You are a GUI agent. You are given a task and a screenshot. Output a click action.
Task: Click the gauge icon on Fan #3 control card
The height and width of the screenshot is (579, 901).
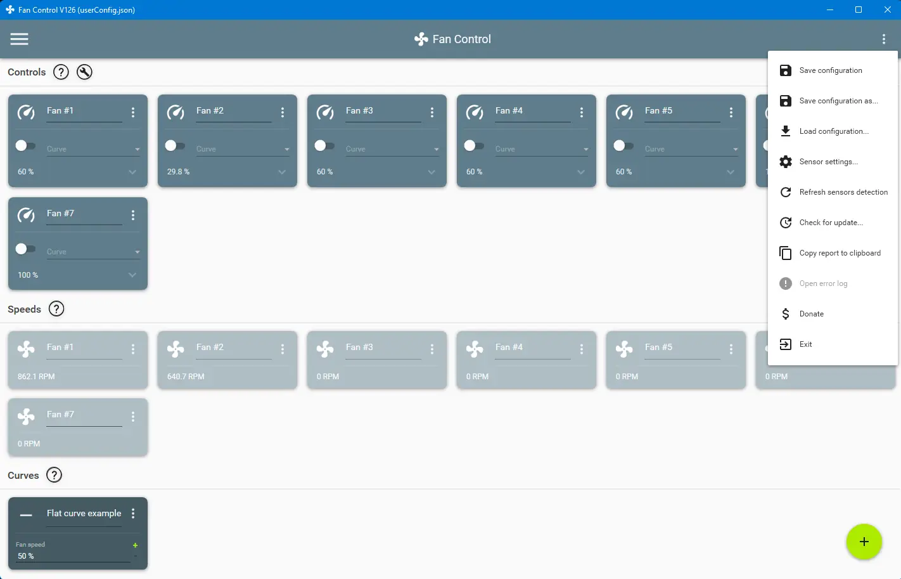tap(325, 112)
